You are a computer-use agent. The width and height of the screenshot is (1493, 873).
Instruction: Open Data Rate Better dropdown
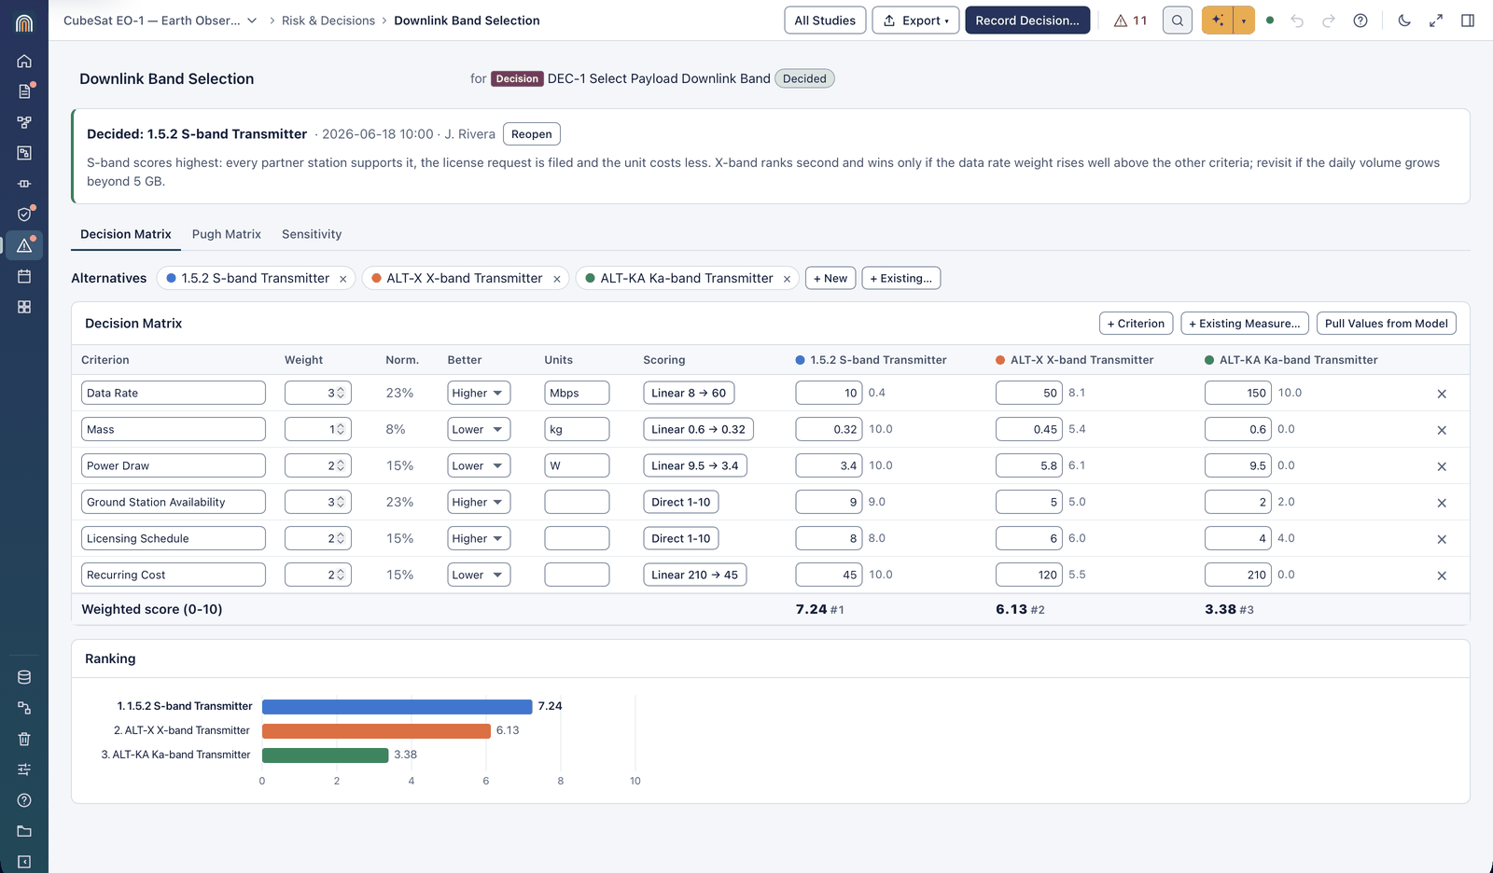click(x=479, y=393)
